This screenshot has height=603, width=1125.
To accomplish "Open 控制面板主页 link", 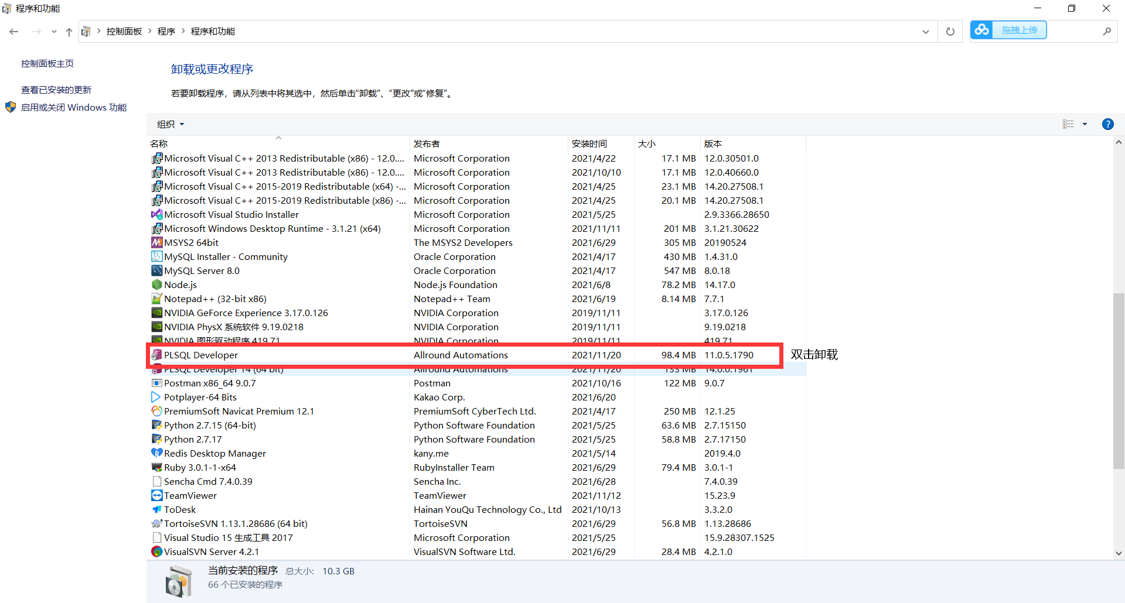I will pyautogui.click(x=47, y=64).
